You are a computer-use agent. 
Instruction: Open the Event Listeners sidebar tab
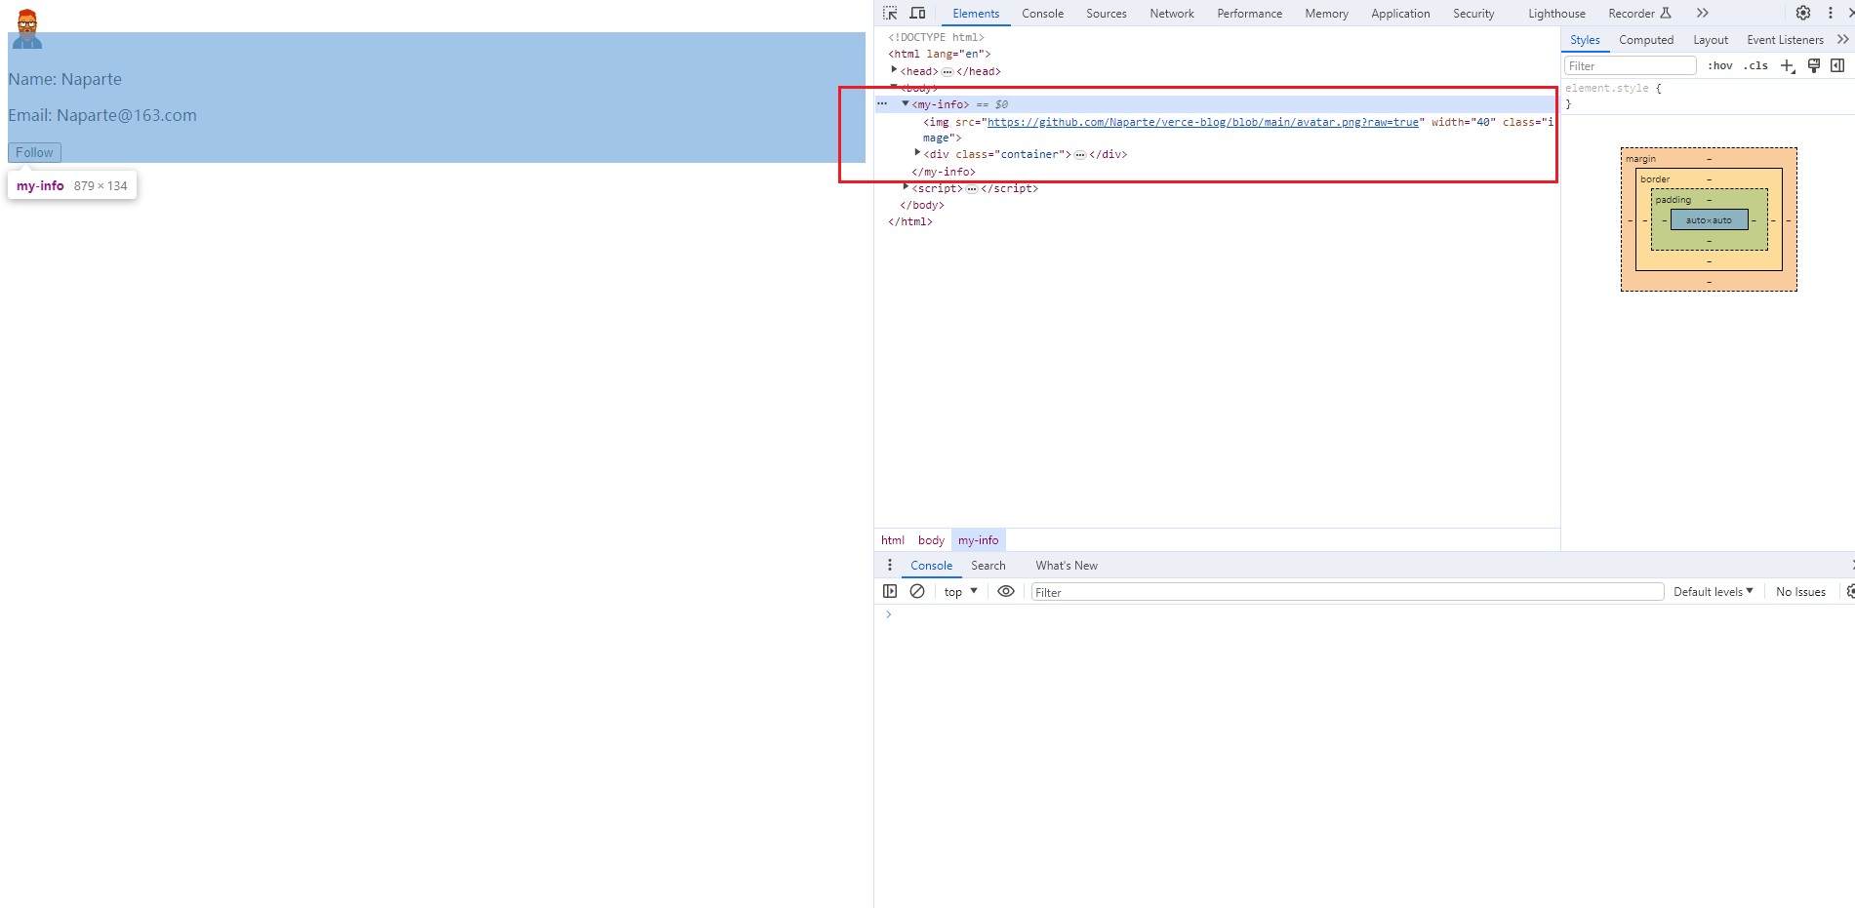tap(1785, 40)
